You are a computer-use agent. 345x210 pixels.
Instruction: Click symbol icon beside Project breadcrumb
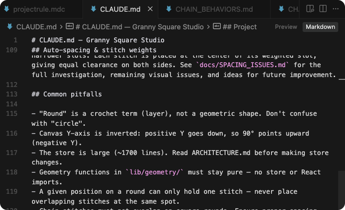pos(217,27)
